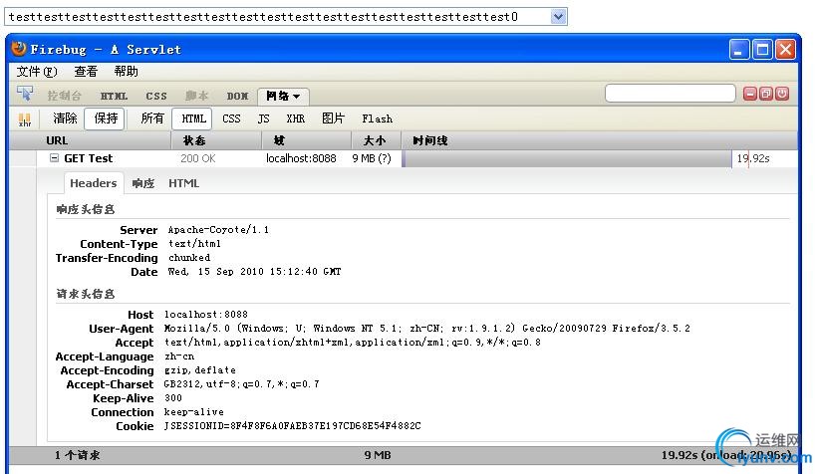This screenshot has height=474, width=818.
Task: Filter requests by XHR type
Action: click(x=295, y=118)
